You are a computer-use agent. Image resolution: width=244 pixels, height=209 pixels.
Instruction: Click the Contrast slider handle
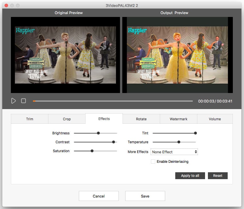pyautogui.click(x=114, y=142)
